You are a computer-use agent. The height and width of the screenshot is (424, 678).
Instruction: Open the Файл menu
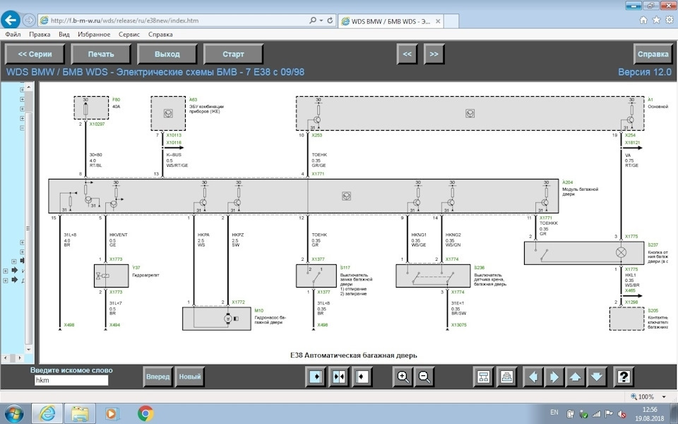(x=13, y=34)
